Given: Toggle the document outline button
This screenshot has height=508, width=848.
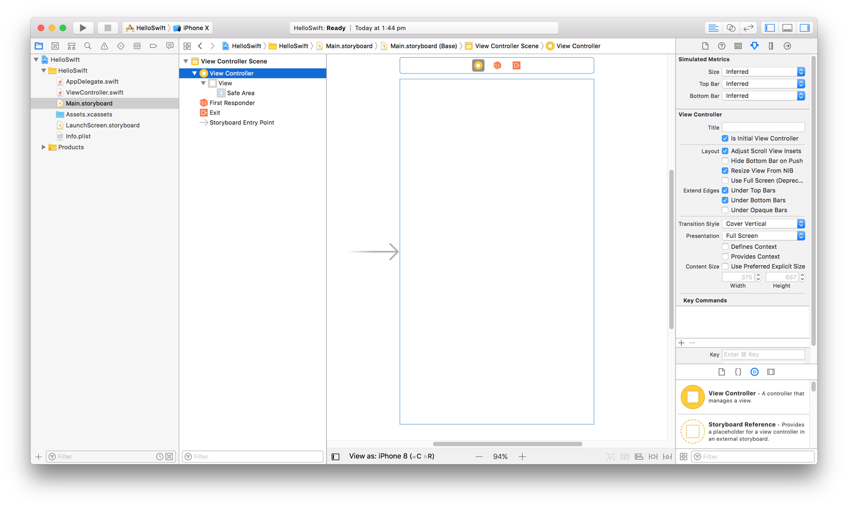Looking at the screenshot, I should (336, 457).
